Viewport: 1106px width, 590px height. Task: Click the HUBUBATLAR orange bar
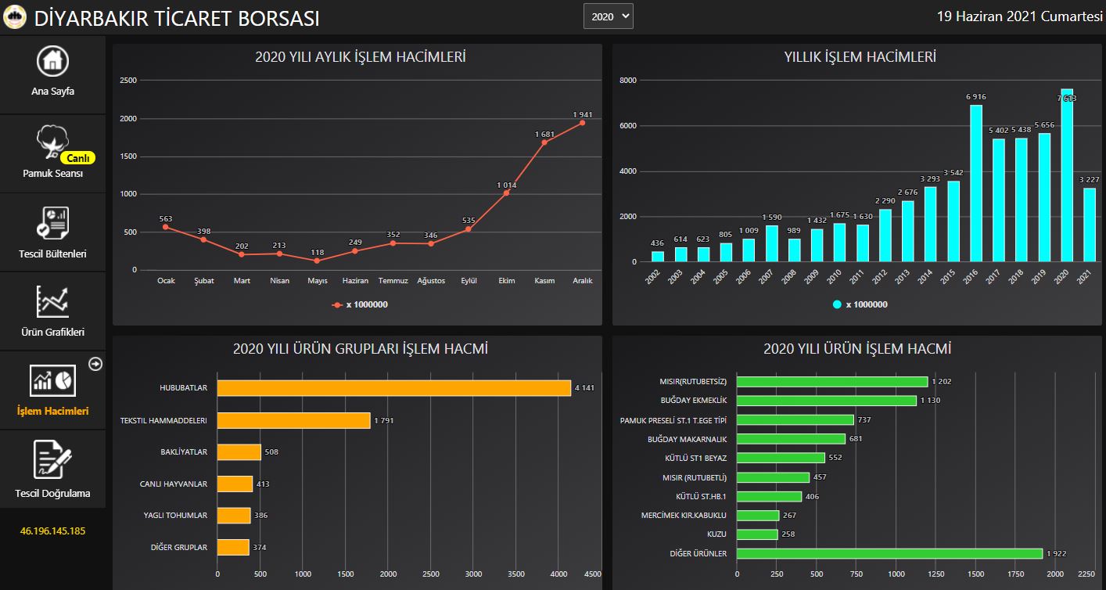393,388
